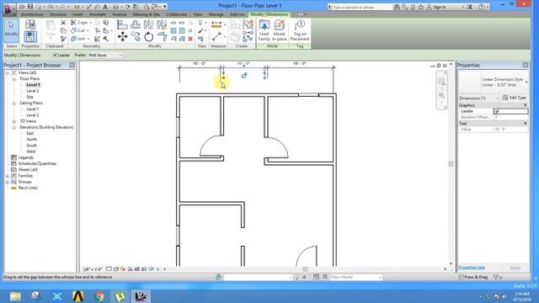Select the Align tool in Modify panel
The height and width of the screenshot is (303, 539).
point(122,24)
